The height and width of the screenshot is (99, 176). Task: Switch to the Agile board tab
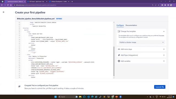[37, 2]
